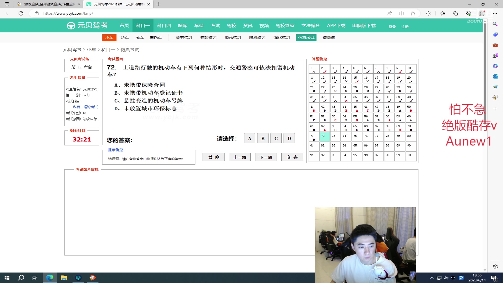Open the Tools toolbox icon in the sidebar

coord(495,45)
